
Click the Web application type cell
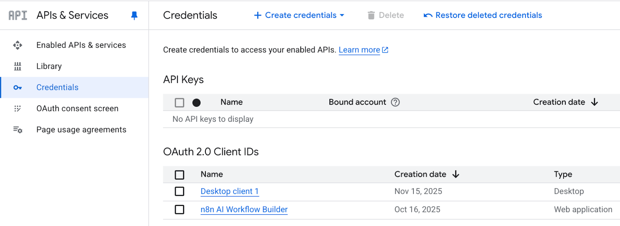[583, 210]
